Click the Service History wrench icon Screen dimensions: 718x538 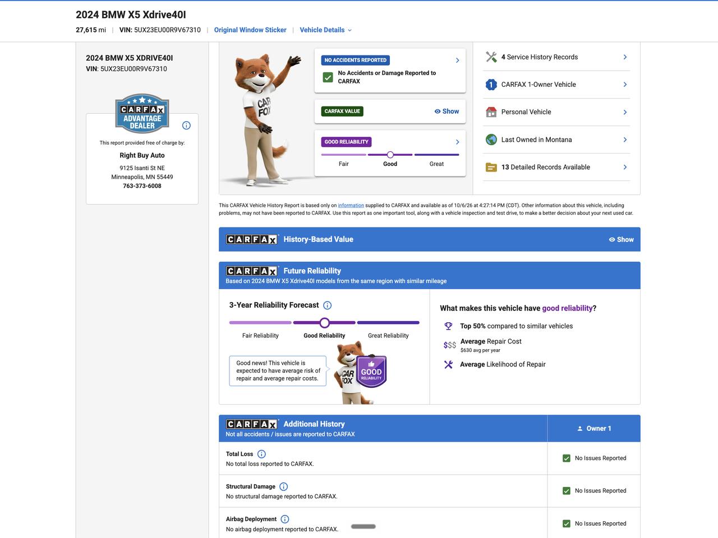tap(491, 57)
